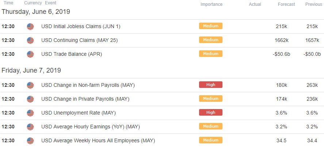Image resolution: width=324 pixels, height=147 pixels.
Task: Sort by the Importance column header
Action: [211, 4]
